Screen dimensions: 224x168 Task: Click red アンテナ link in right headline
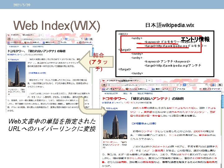tap(160, 98)
